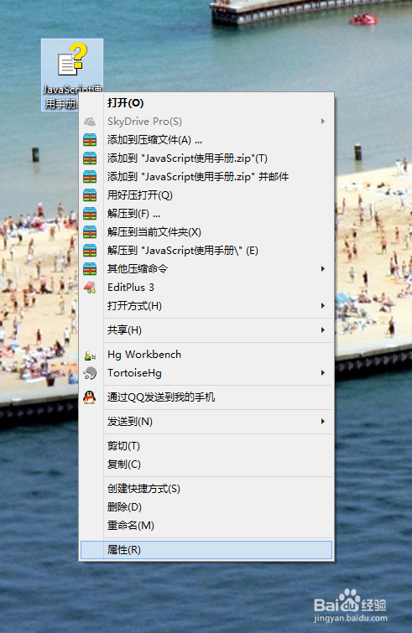Expand TortoiseHg submenu arrow
Screen dimensions: 412x633
[323, 372]
